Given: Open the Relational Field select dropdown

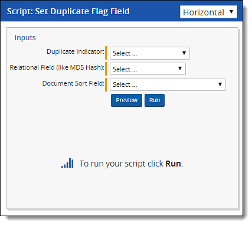Looking at the screenshot, I should click(x=148, y=69).
